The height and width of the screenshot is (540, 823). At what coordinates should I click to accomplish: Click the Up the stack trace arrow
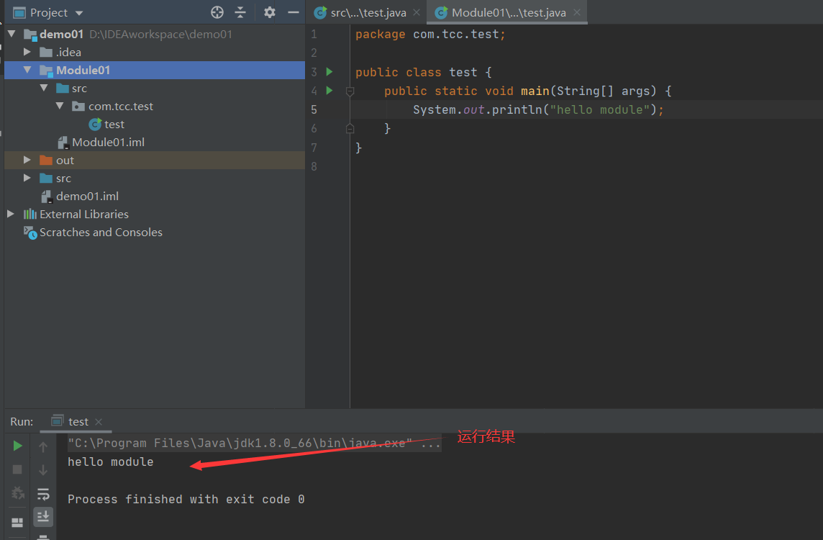(43, 447)
